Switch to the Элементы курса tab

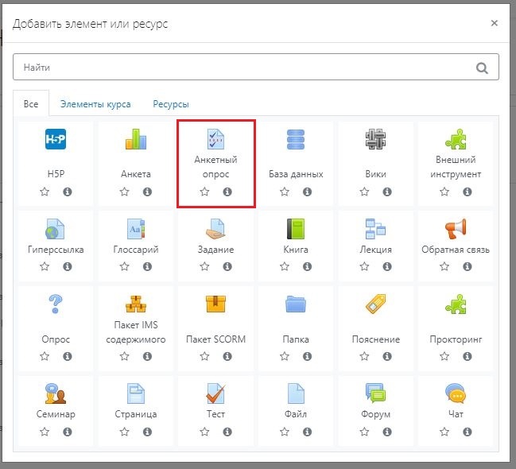[x=95, y=104]
